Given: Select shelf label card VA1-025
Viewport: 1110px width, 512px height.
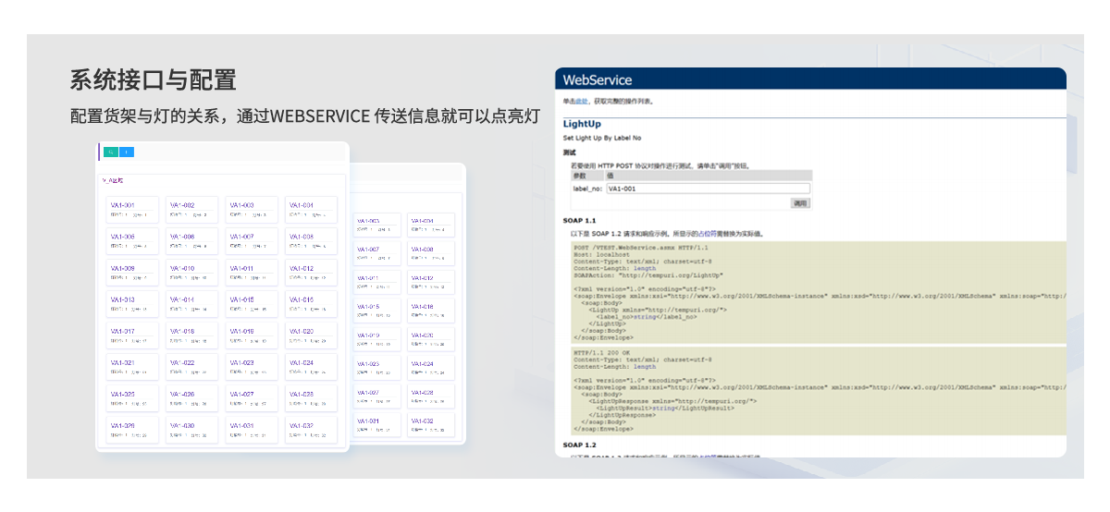Looking at the screenshot, I should (132, 398).
